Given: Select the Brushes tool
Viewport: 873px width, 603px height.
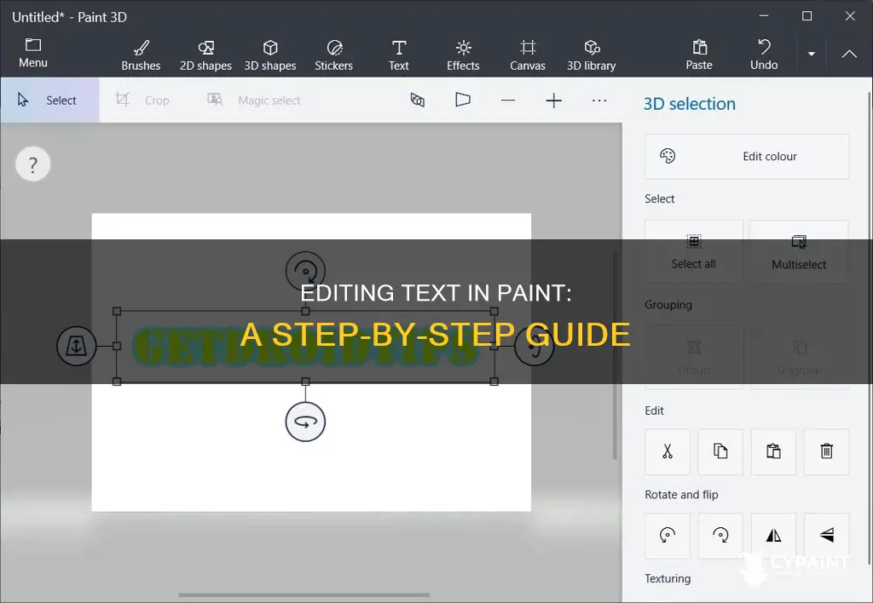Looking at the screenshot, I should pyautogui.click(x=141, y=55).
